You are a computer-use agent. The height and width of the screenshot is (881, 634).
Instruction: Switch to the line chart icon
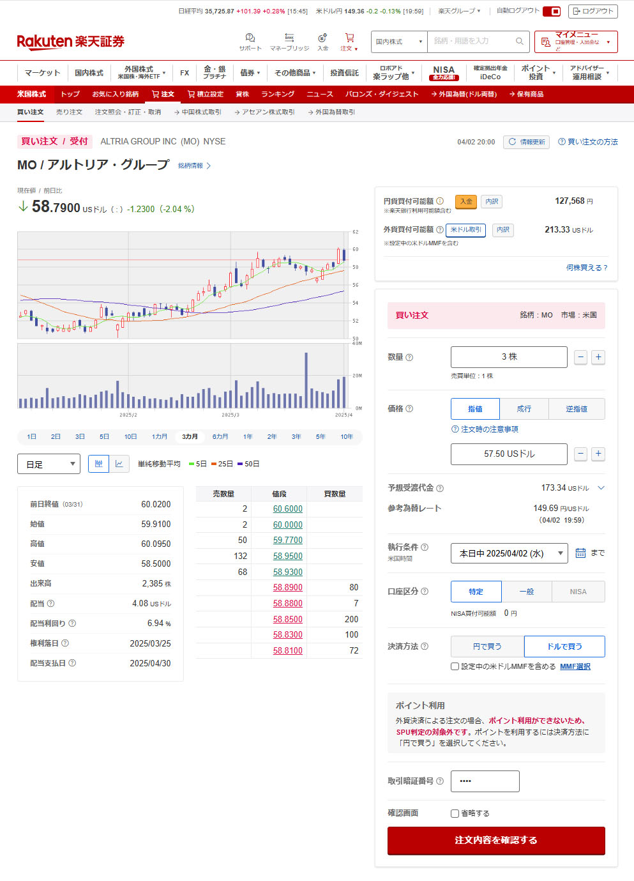click(x=119, y=464)
